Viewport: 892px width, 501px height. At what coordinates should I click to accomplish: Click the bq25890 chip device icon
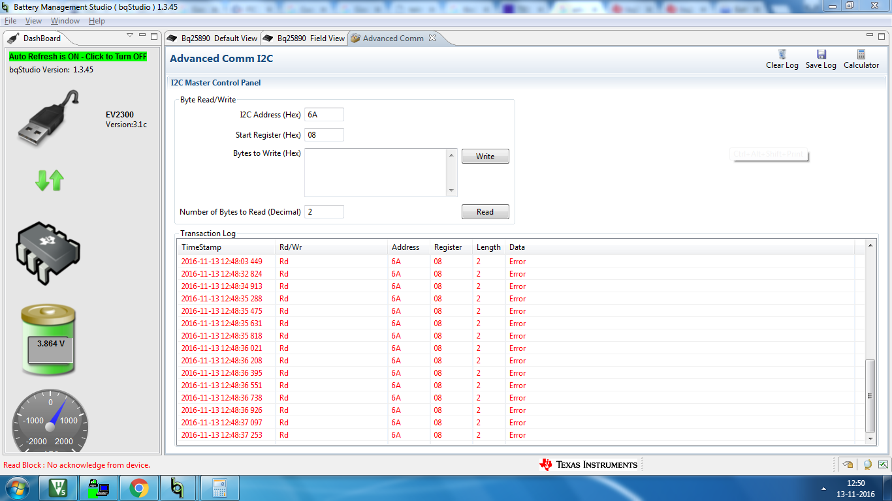pos(48,252)
